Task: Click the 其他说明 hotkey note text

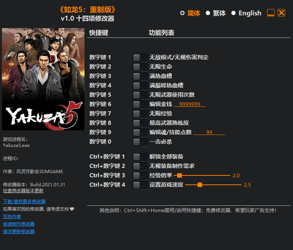Action: pyautogui.click(x=188, y=210)
